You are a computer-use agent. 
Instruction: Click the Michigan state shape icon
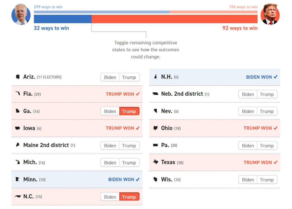pyautogui.click(x=18, y=162)
